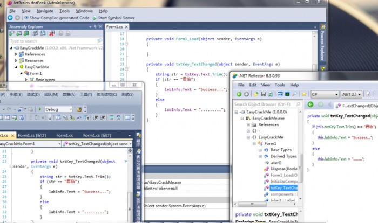Expand Base Types node in Reflector

click(260, 150)
